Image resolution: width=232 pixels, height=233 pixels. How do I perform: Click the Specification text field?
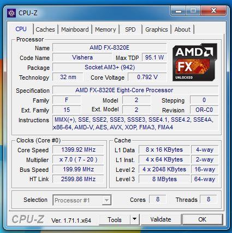tap(135, 90)
